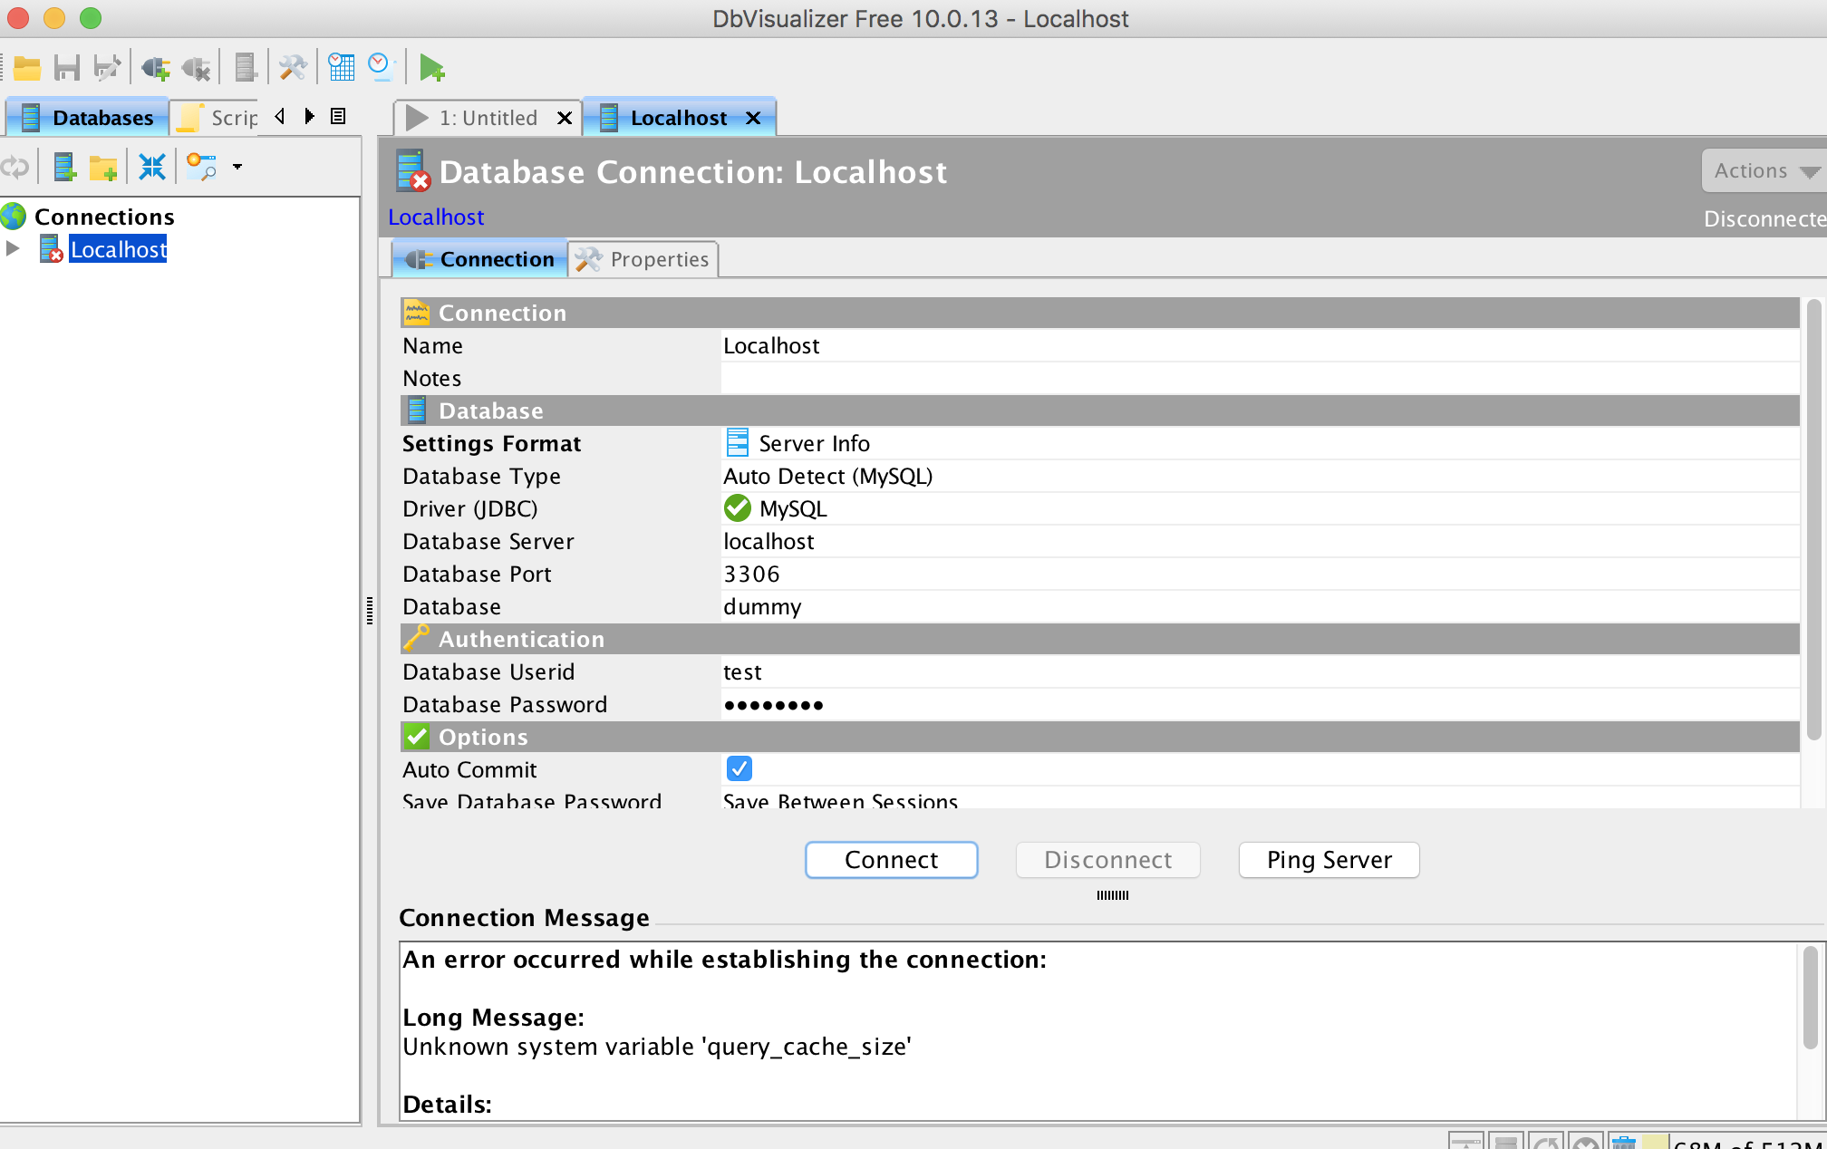Run garbage collection via trash can icon
The height and width of the screenshot is (1149, 1827).
[x=1624, y=1142]
